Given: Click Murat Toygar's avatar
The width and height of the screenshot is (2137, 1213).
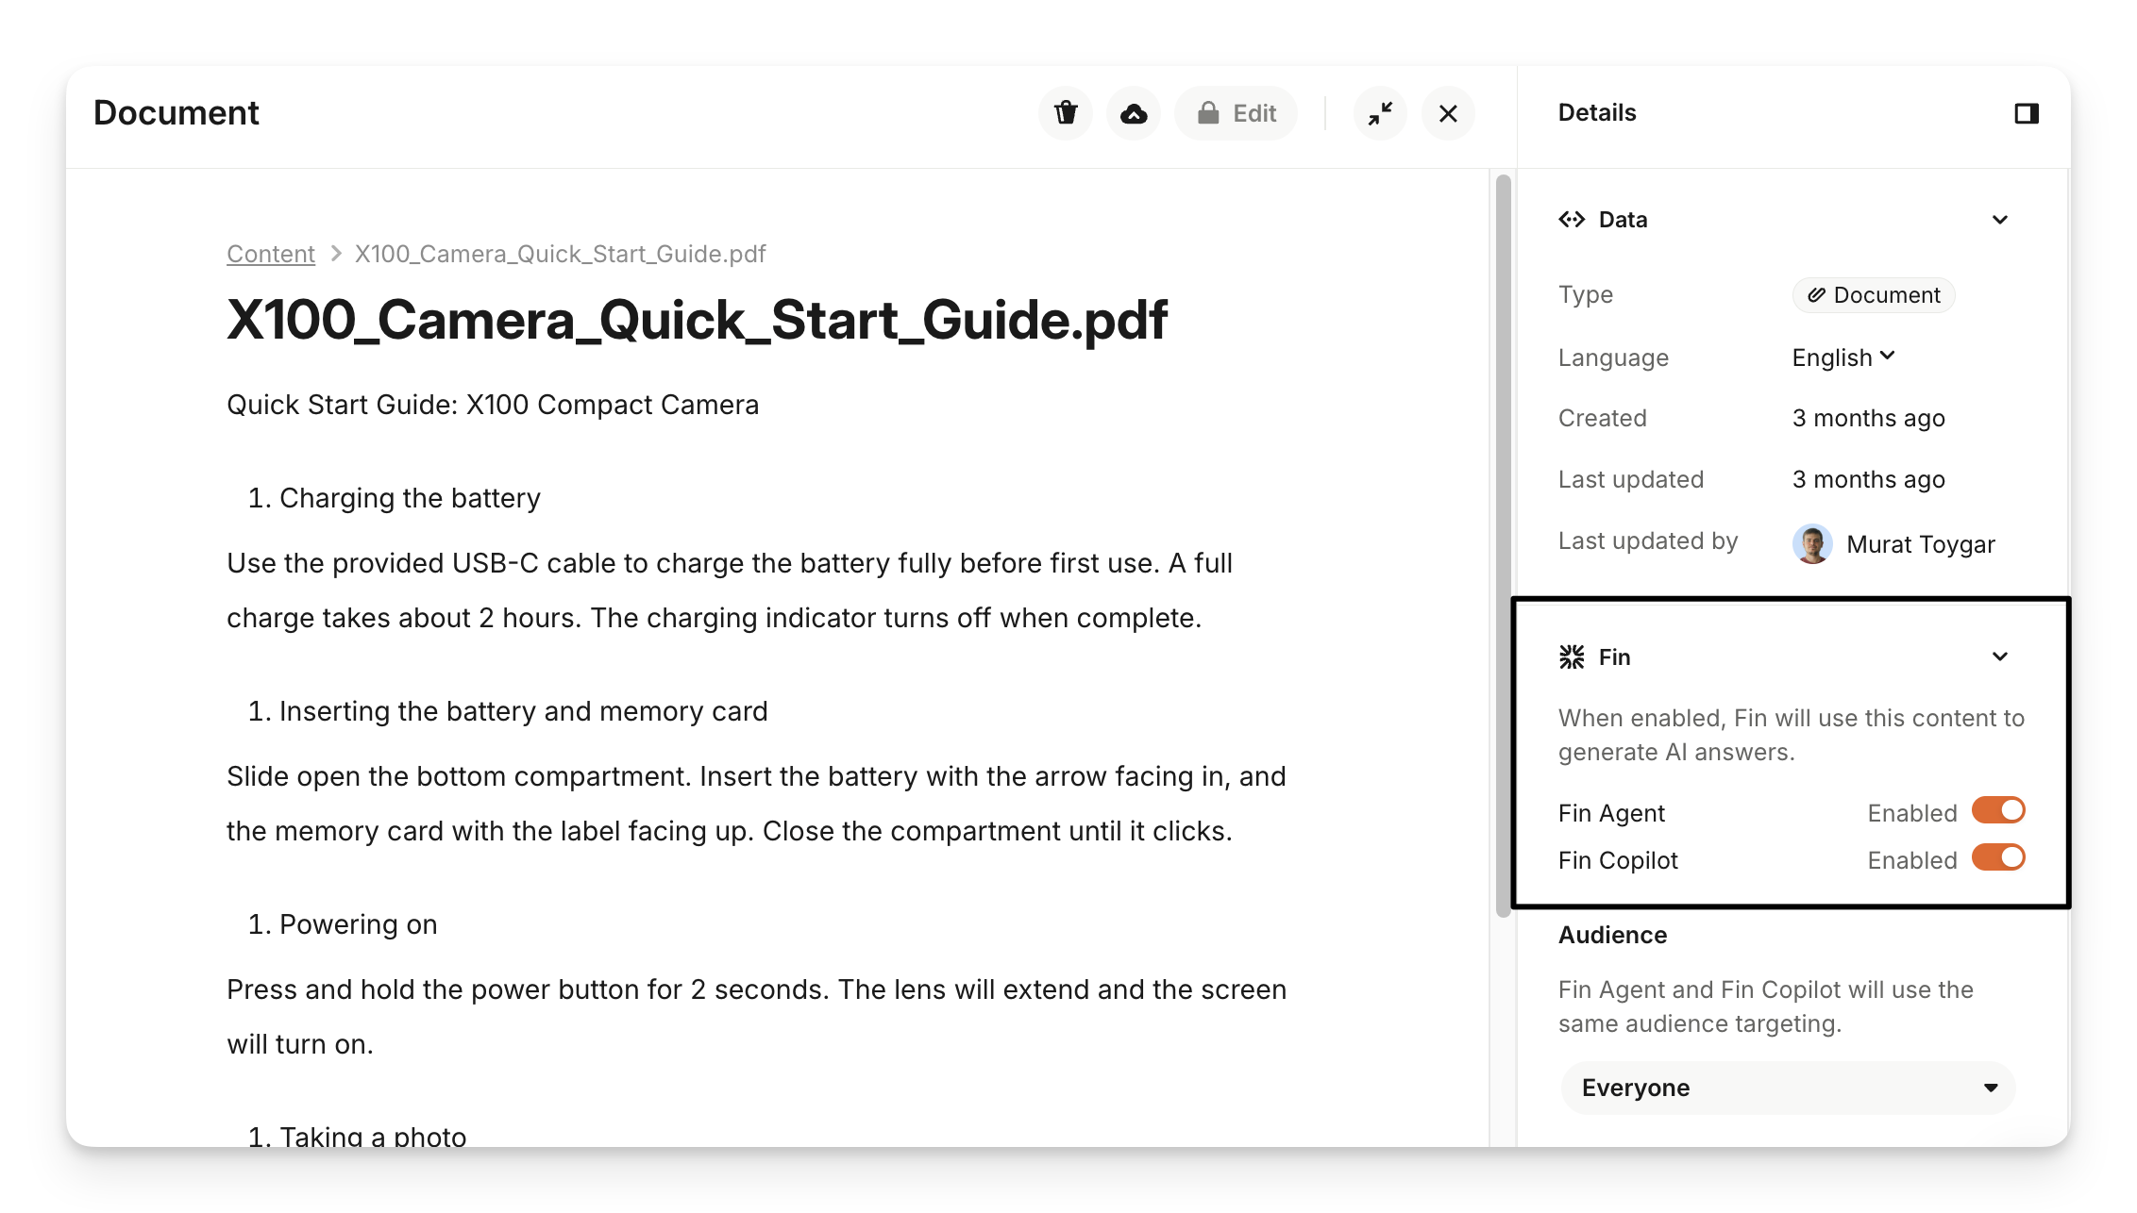Looking at the screenshot, I should (1812, 543).
